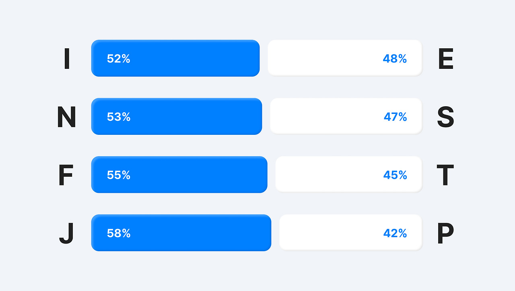
Task: Click the letter I label
Action: pyautogui.click(x=67, y=59)
